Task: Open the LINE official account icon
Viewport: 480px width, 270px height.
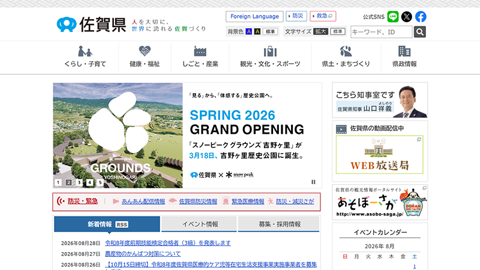Action: coord(393,17)
